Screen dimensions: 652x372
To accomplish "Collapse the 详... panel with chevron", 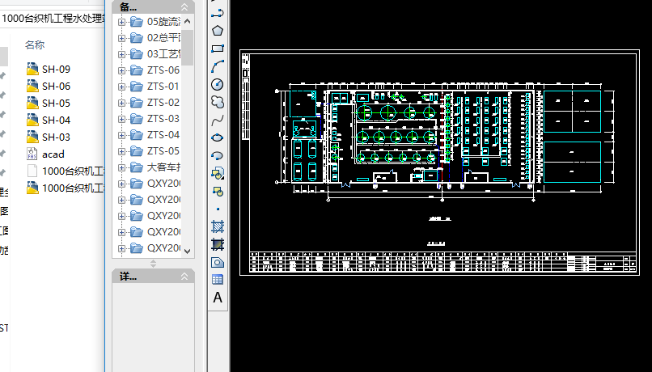I will tap(184, 276).
